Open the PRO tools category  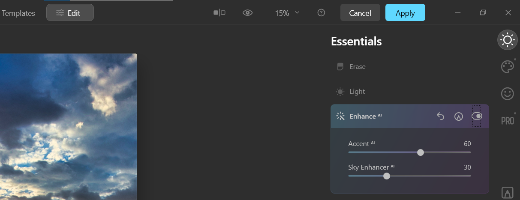(x=508, y=121)
